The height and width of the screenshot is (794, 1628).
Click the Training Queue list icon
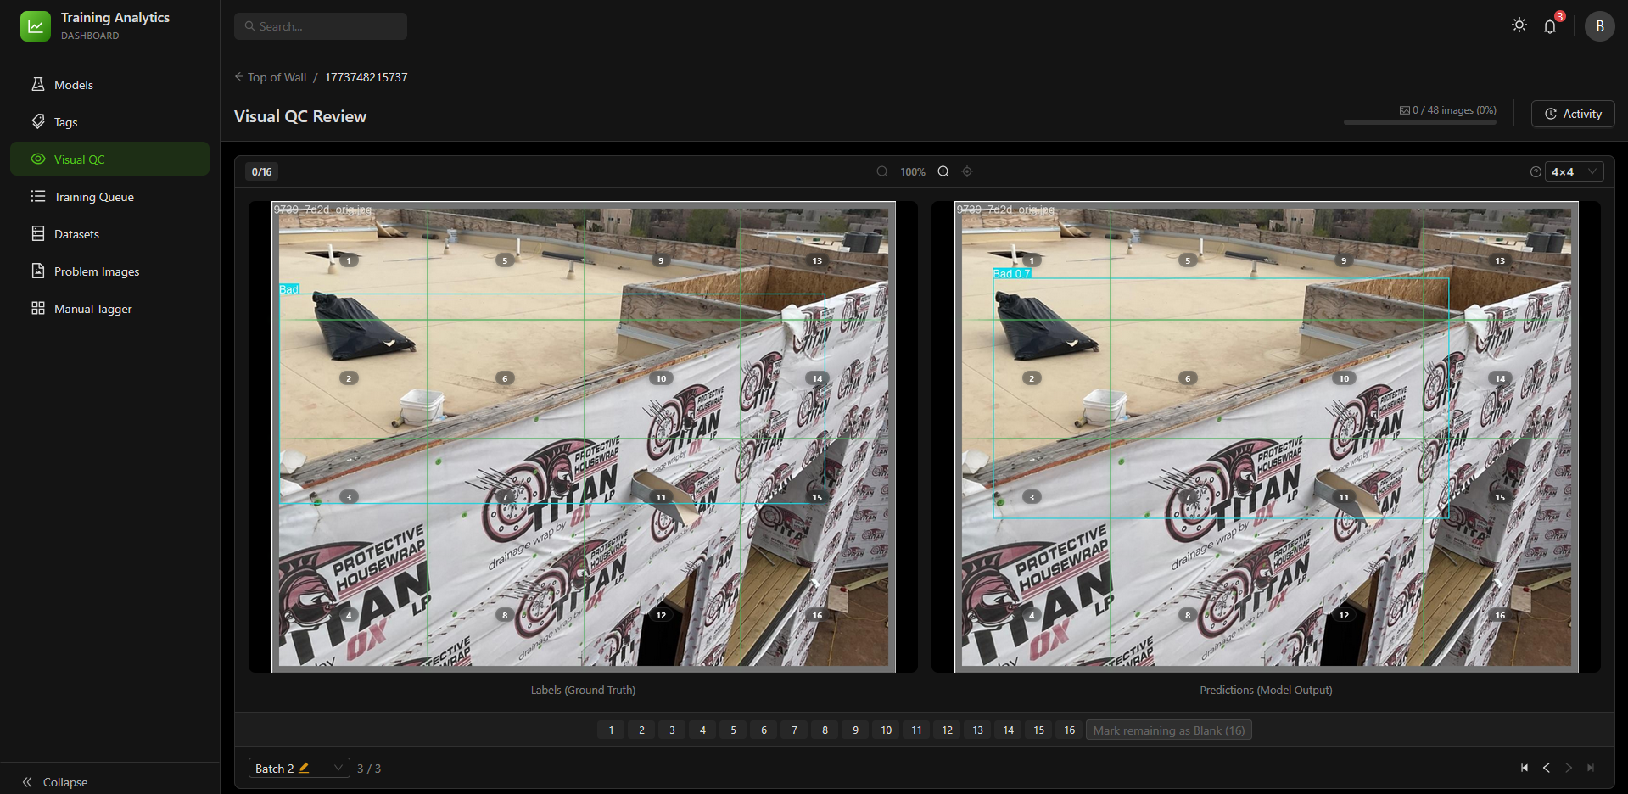pyautogui.click(x=38, y=196)
